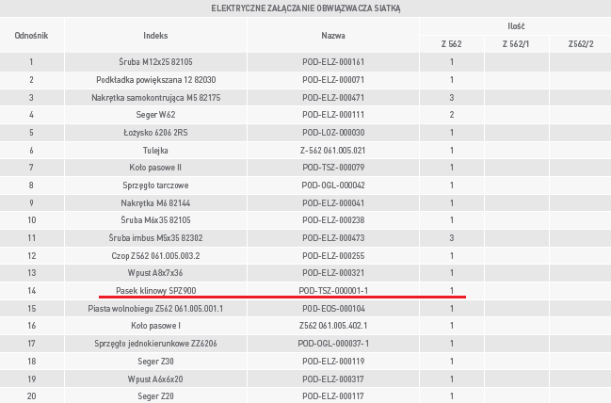The height and width of the screenshot is (403, 611).
Task: Click the "Indeks" column header
Action: (155, 35)
